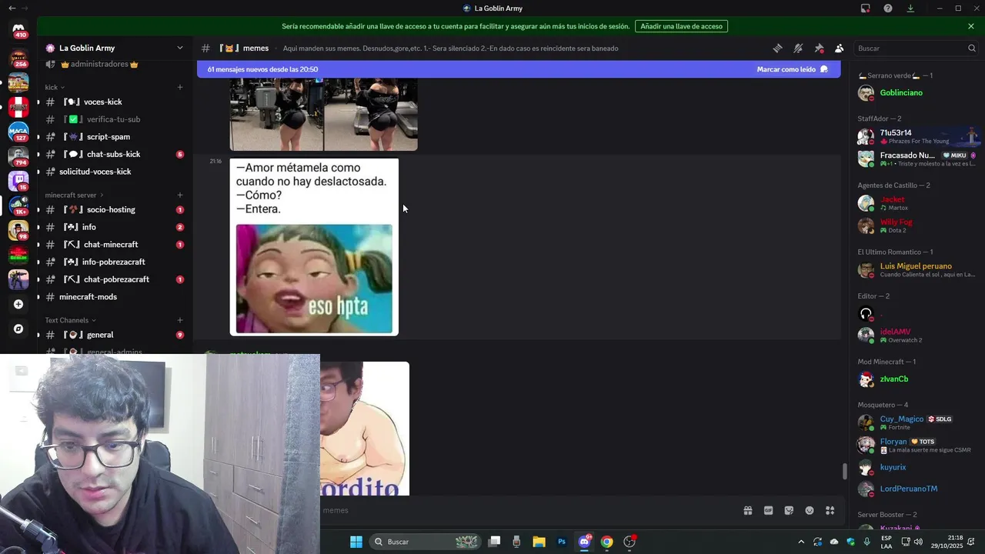Open pinned messages in memes channel

(819, 48)
